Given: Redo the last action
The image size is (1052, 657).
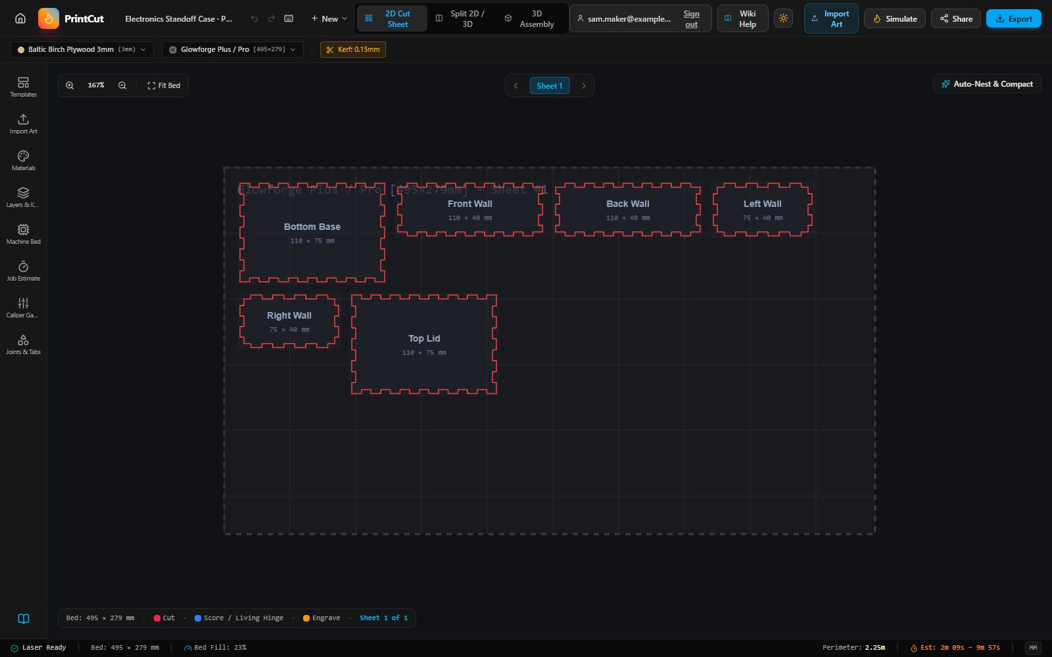Looking at the screenshot, I should pyautogui.click(x=271, y=18).
